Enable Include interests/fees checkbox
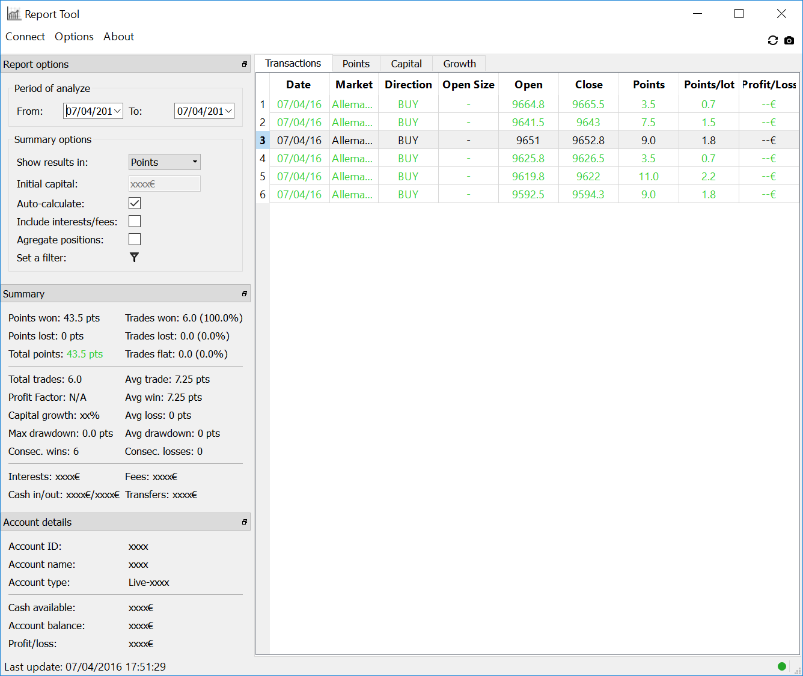This screenshot has width=803, height=676. [135, 221]
